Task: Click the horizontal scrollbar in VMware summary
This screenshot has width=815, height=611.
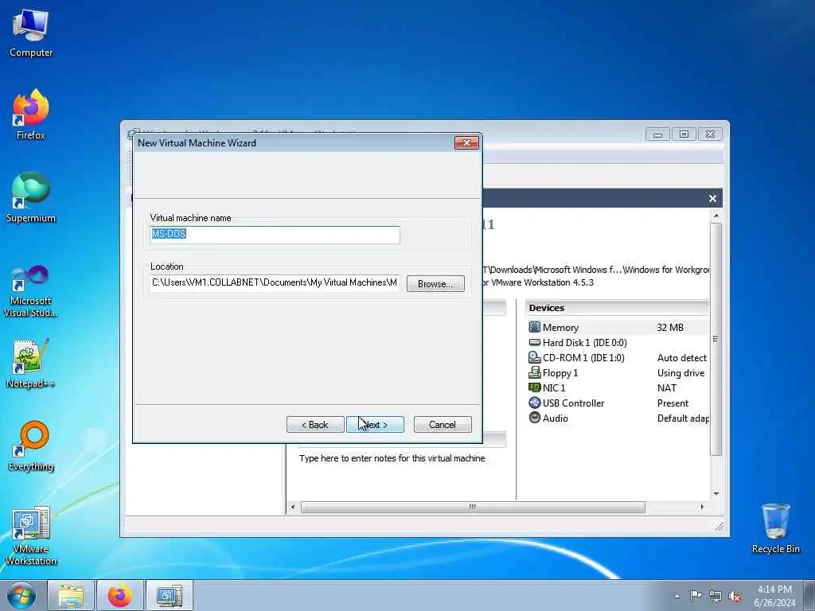Action: click(x=473, y=507)
